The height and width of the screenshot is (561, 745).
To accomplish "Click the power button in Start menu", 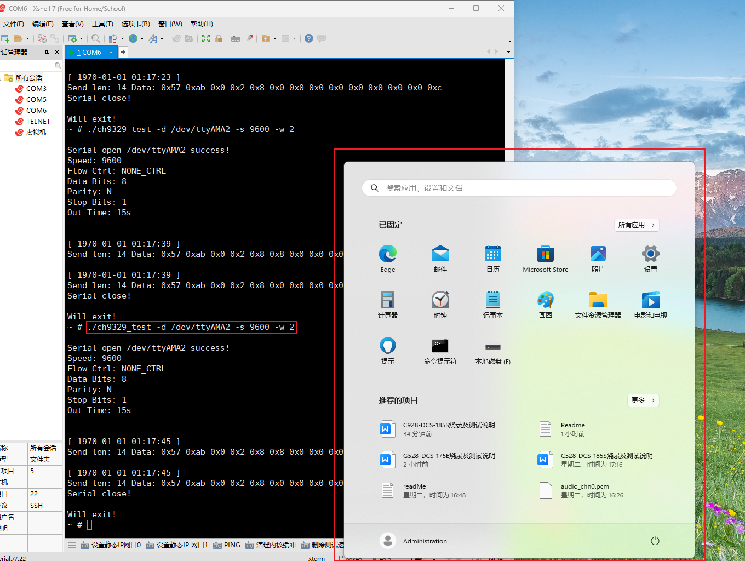I will pyautogui.click(x=655, y=541).
